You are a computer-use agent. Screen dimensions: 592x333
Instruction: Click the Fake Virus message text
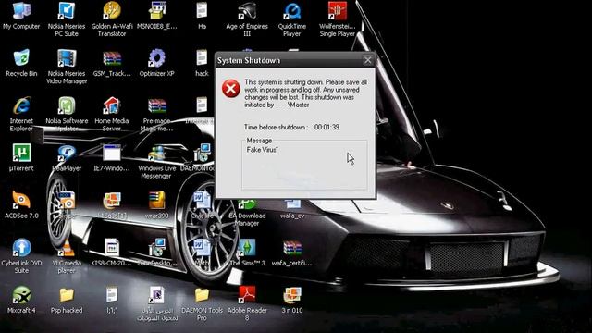pos(262,150)
